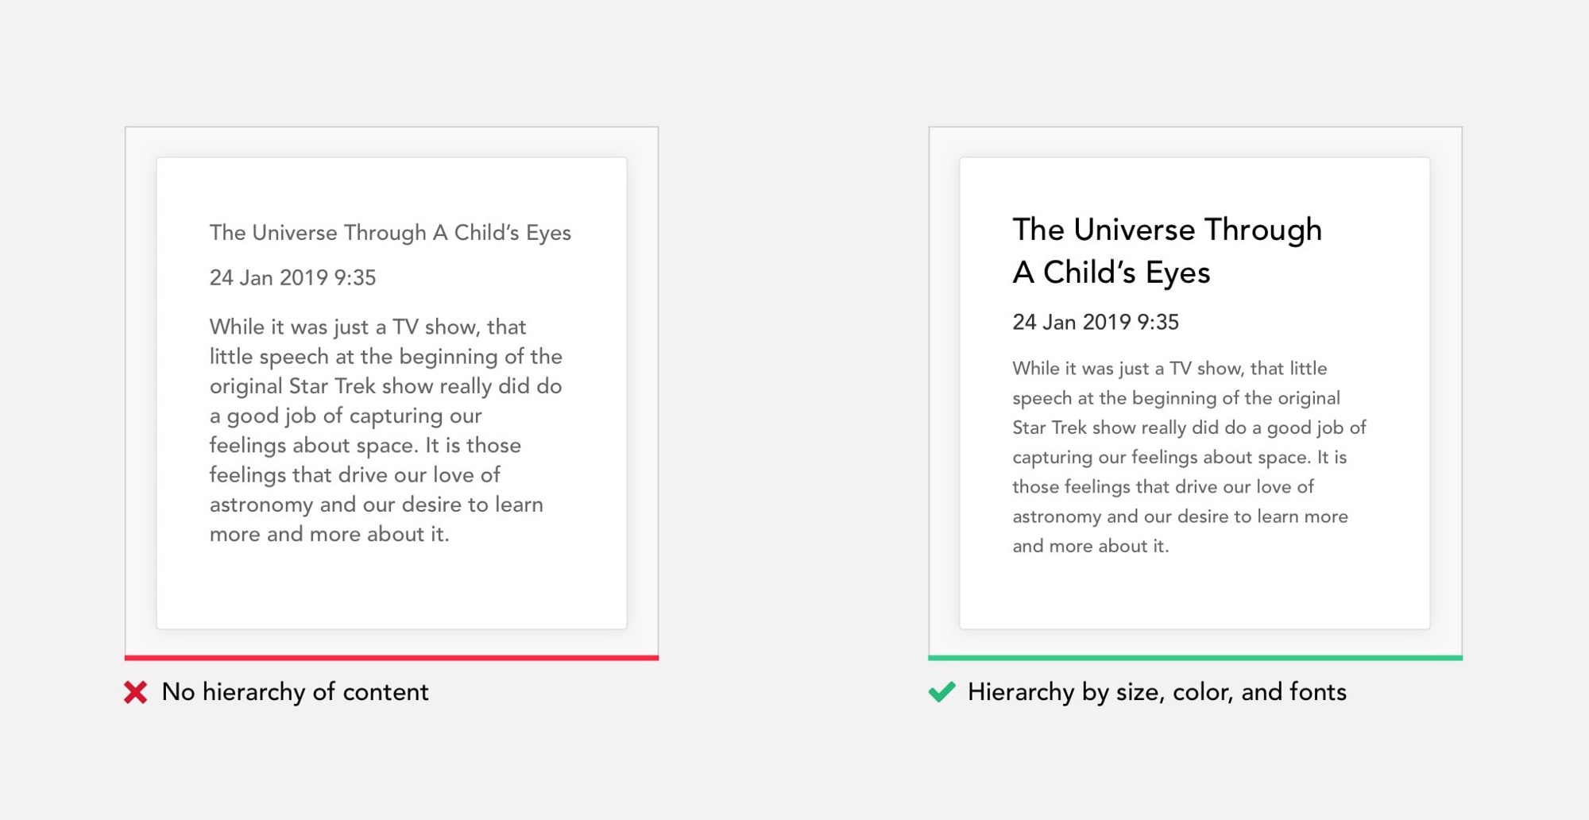Image resolution: width=1589 pixels, height=820 pixels.
Task: Click 'Star Trek' text in the left paragraph
Action: click(332, 386)
